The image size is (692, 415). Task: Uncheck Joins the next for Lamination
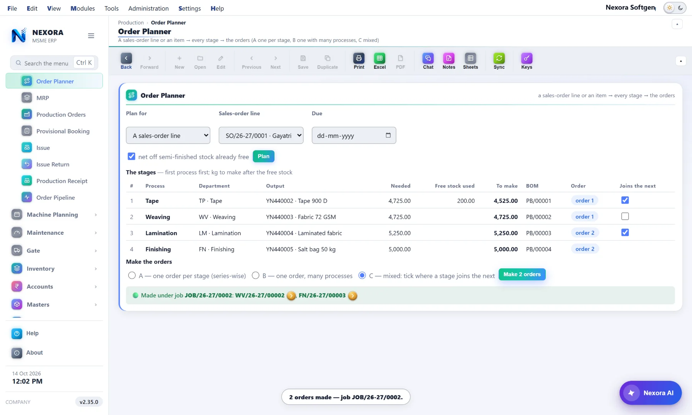[x=625, y=232]
